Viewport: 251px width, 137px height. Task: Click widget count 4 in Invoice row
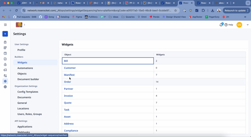[x=157, y=96]
